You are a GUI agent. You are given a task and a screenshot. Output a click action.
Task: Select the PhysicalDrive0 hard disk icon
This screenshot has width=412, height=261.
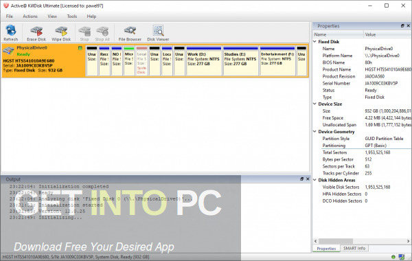tap(8, 51)
